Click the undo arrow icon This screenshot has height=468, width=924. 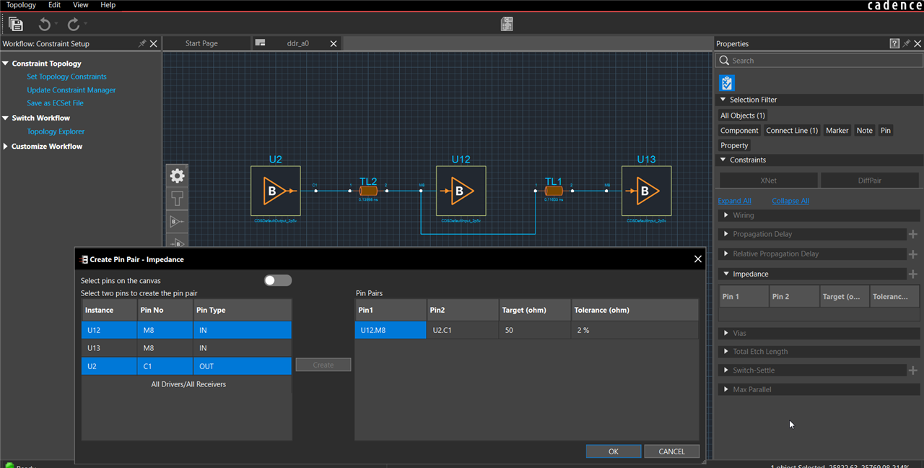click(45, 25)
